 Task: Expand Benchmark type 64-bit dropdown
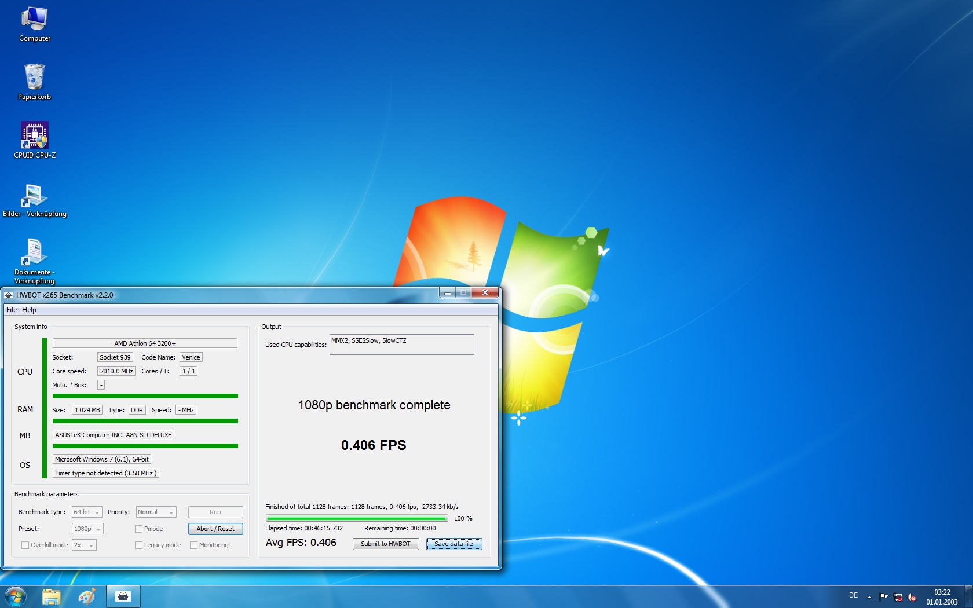87,512
